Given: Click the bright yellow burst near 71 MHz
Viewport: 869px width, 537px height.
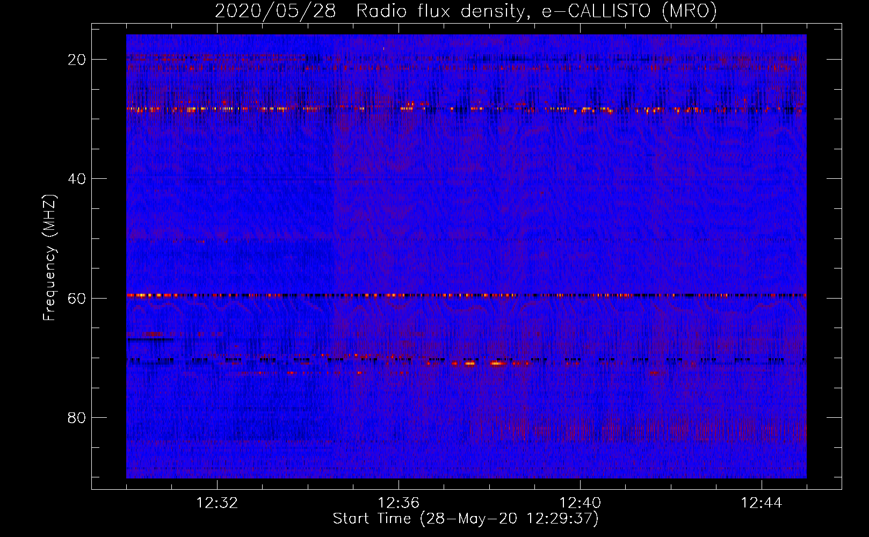Looking at the screenshot, I should click(497, 364).
